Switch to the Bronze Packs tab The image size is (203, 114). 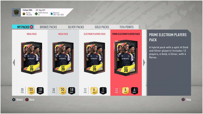click(48, 27)
